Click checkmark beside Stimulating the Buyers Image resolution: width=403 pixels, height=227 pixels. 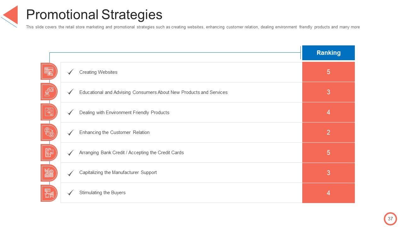click(x=71, y=193)
